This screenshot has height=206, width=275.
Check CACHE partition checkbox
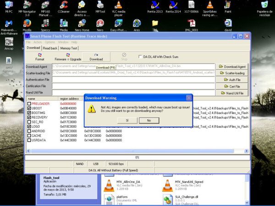click(x=29, y=136)
